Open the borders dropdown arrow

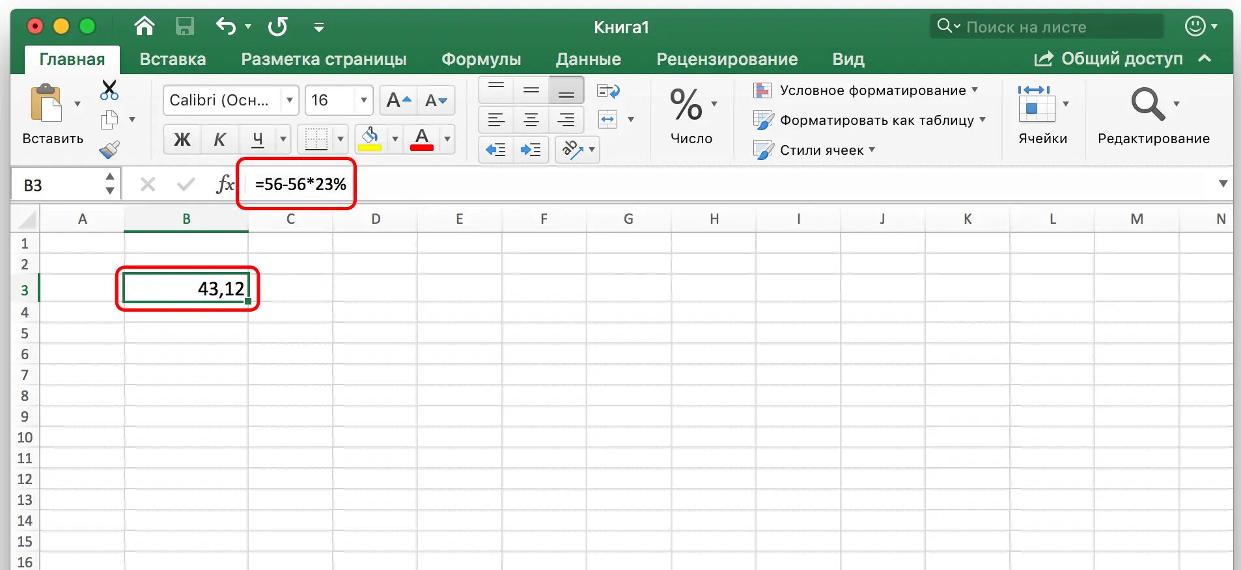click(340, 139)
